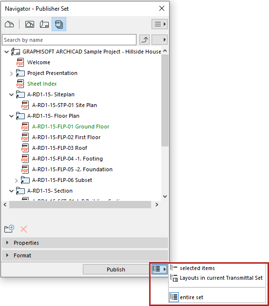Switch to the Layout Book icon
Image resolution: width=269 pixels, height=306 pixels.
point(44,24)
